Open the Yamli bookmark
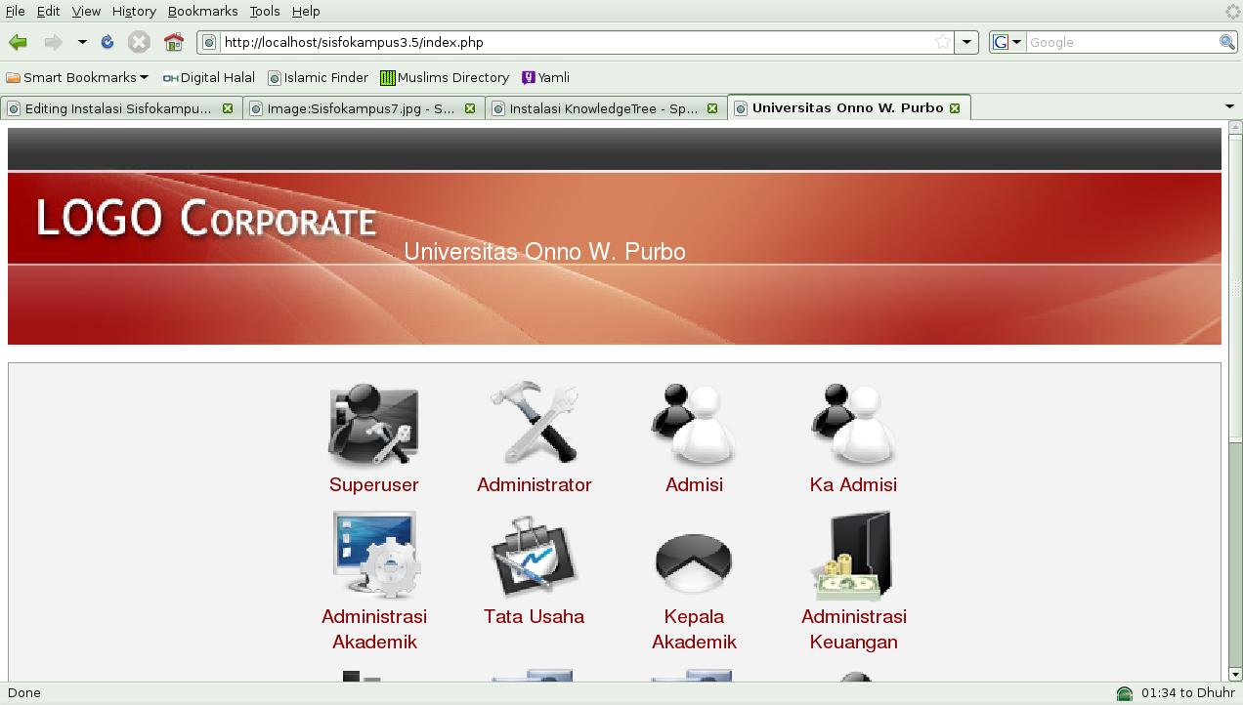Screen dimensions: 1243x705 coord(546,77)
